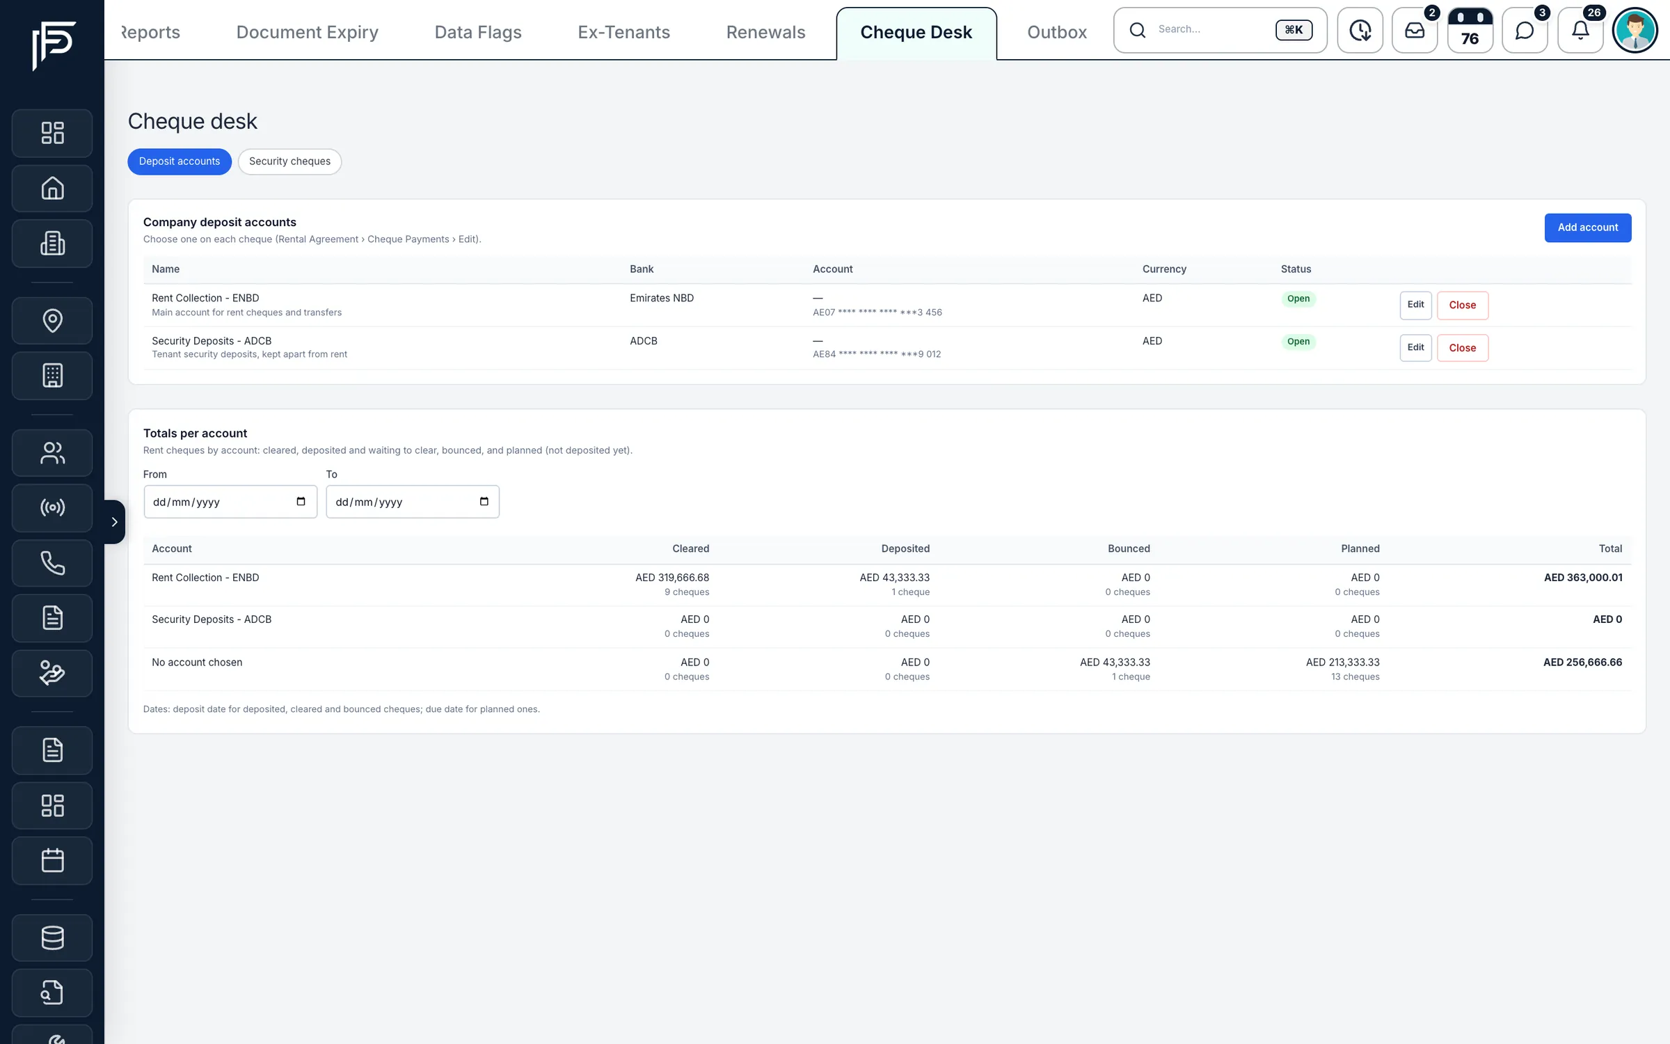1670x1044 pixels.
Task: Click the Planned column header
Action: pos(1360,548)
